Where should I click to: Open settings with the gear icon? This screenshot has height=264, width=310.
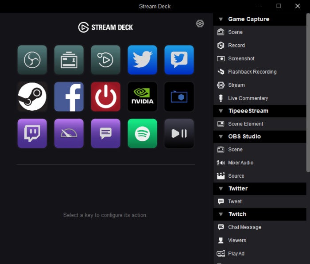200,24
